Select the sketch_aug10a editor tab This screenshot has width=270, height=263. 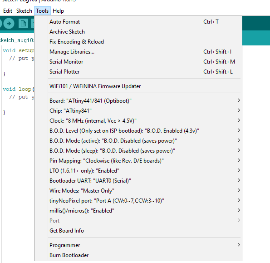click(17, 40)
